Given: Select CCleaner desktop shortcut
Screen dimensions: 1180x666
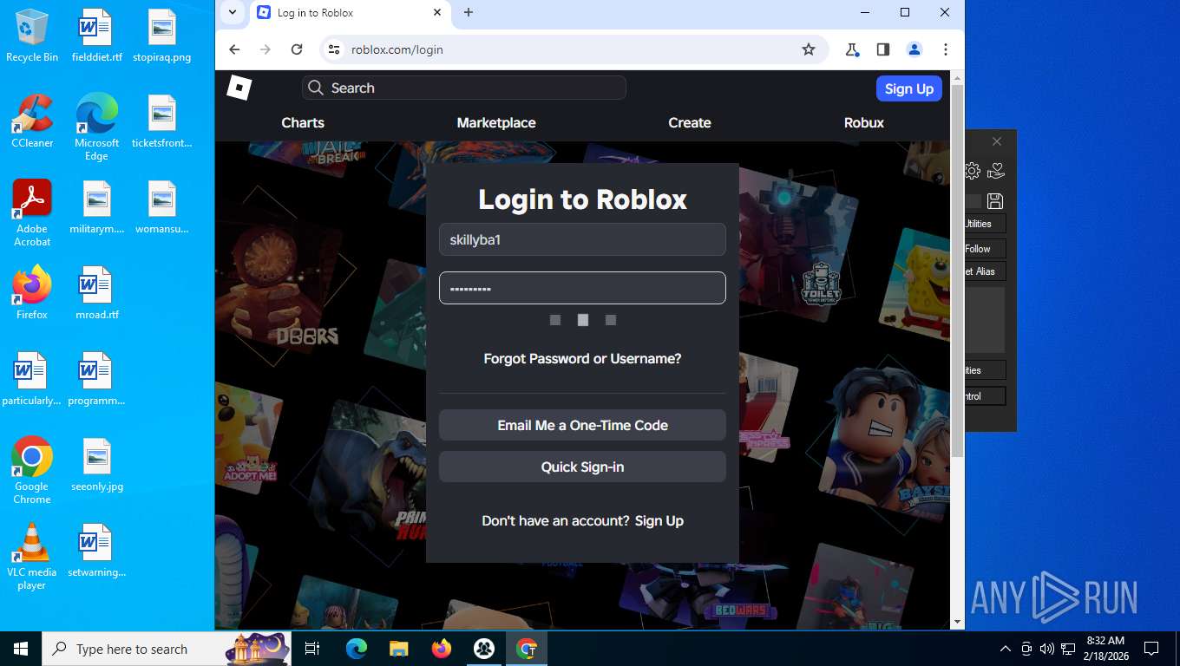Looking at the screenshot, I should coord(32,121).
